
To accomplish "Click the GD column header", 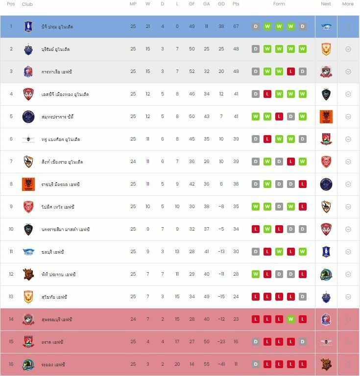I will 221,4.
